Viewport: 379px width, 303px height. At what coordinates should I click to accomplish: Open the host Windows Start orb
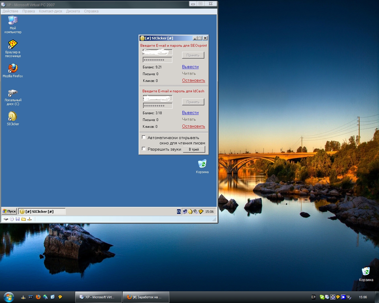coord(9,297)
